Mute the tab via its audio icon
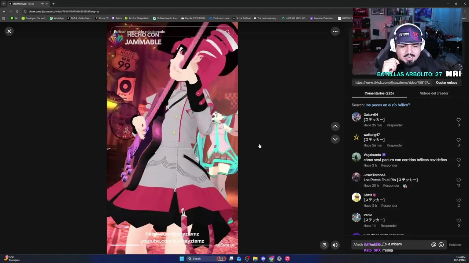The image size is (469, 263). click(42, 4)
